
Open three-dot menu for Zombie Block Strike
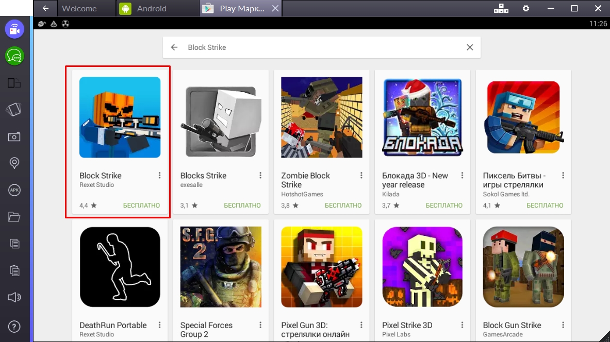[361, 176]
